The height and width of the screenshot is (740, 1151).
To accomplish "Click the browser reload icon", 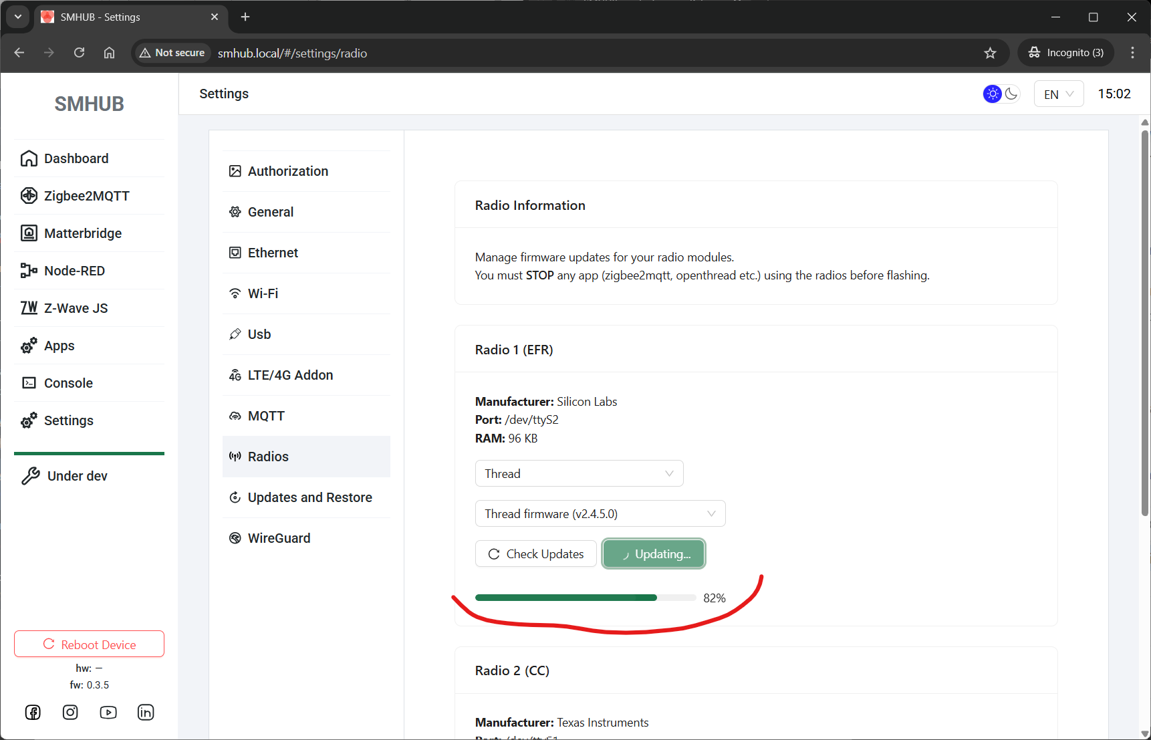I will coord(79,53).
